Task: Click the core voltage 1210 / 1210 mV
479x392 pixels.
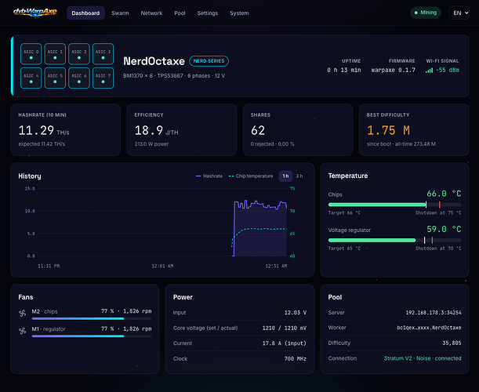Action: tap(284, 328)
